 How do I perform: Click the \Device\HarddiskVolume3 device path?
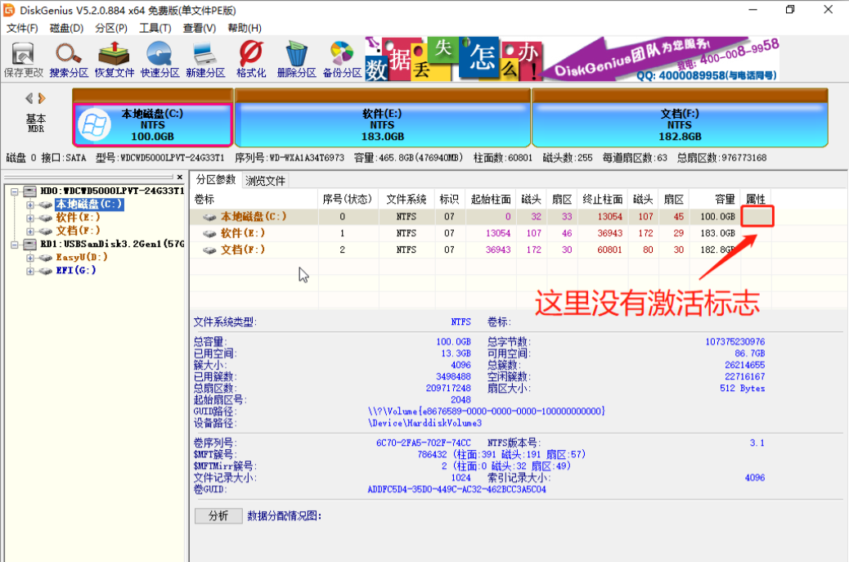(424, 423)
